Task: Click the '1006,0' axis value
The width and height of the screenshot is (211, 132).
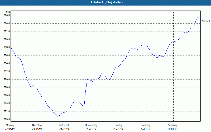Action: 6,15
